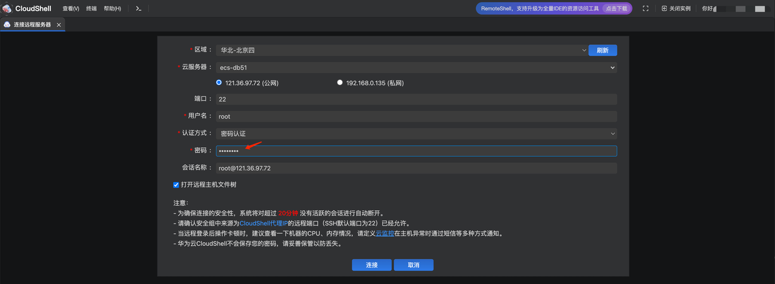Click the 点击下载 button in RemoteShell banner
The image size is (775, 284).
(617, 8)
